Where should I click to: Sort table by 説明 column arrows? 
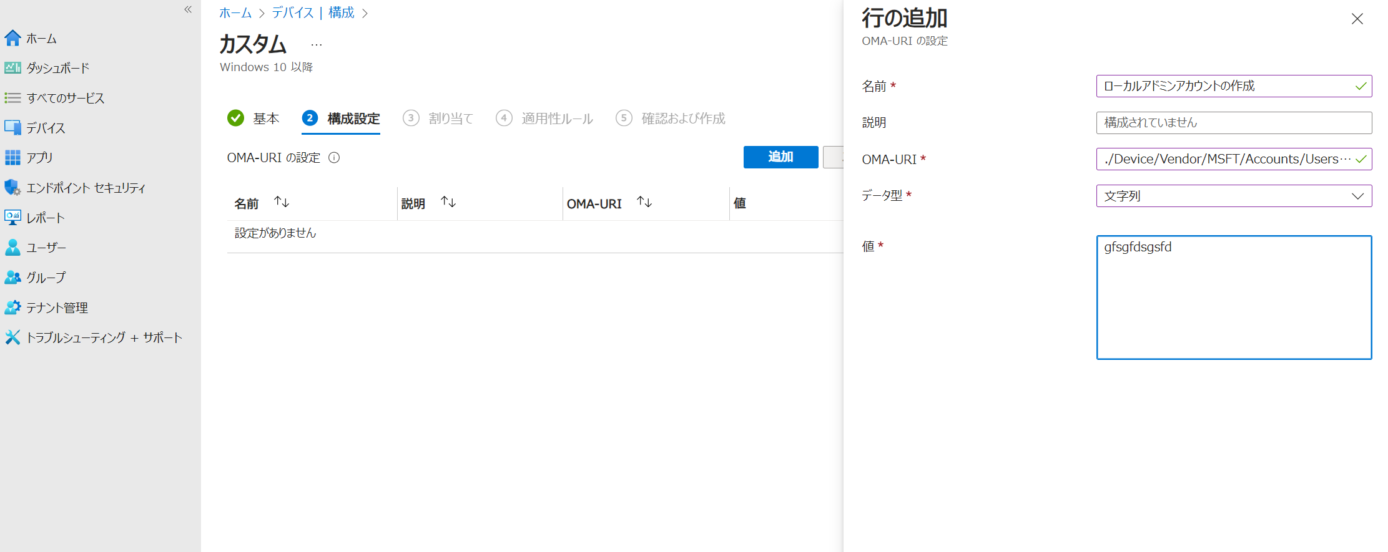(x=448, y=202)
